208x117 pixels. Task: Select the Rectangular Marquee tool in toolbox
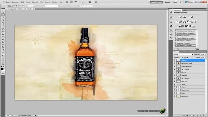click(3, 15)
